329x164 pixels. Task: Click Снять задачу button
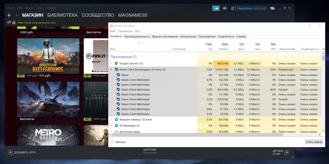tap(314, 142)
